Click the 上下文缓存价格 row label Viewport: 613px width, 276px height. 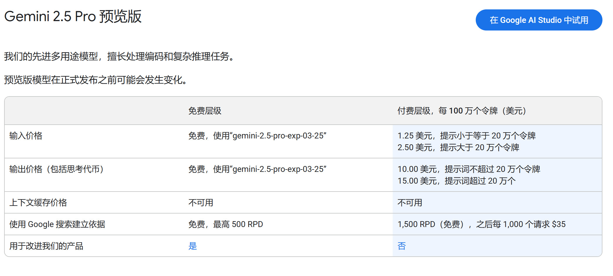click(38, 203)
